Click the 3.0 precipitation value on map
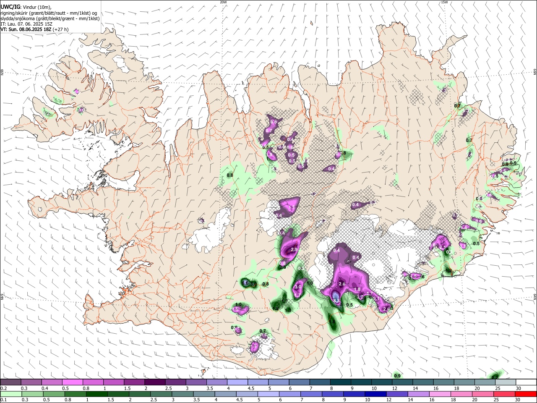 [298, 287]
